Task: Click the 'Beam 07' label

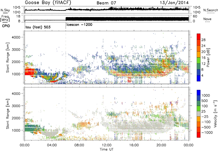Action: click(x=106, y=3)
